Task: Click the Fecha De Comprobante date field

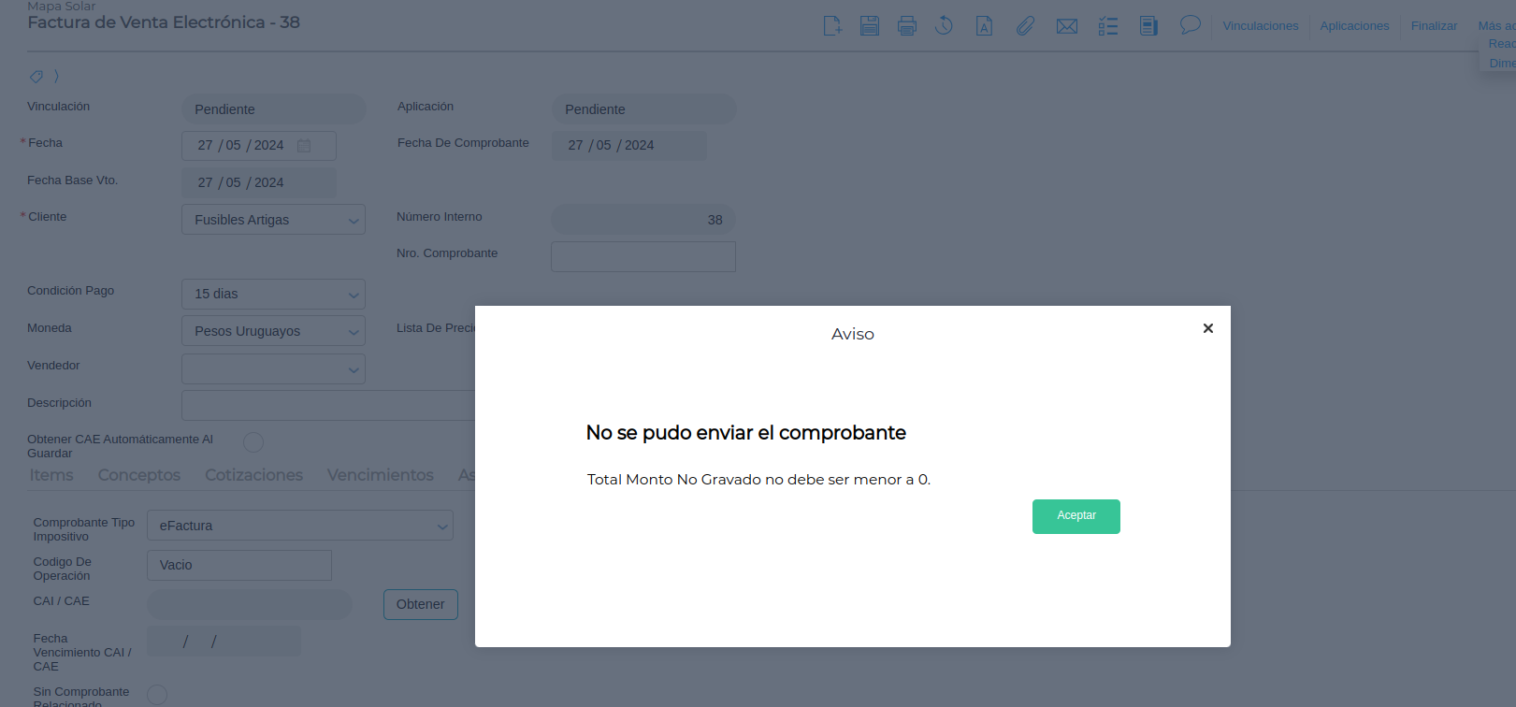Action: tap(629, 146)
